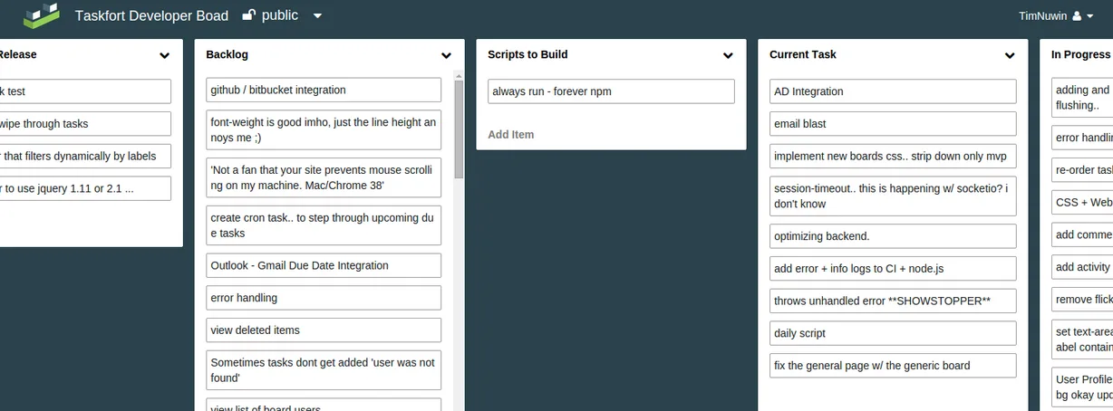Screen dimensions: 1113x411
Task: Open the 'view deleted items' card
Action: tap(324, 330)
